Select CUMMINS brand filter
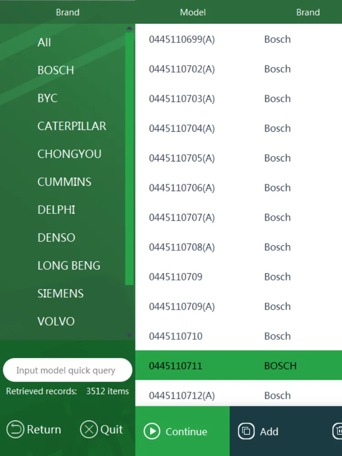This screenshot has height=456, width=342. (x=64, y=181)
